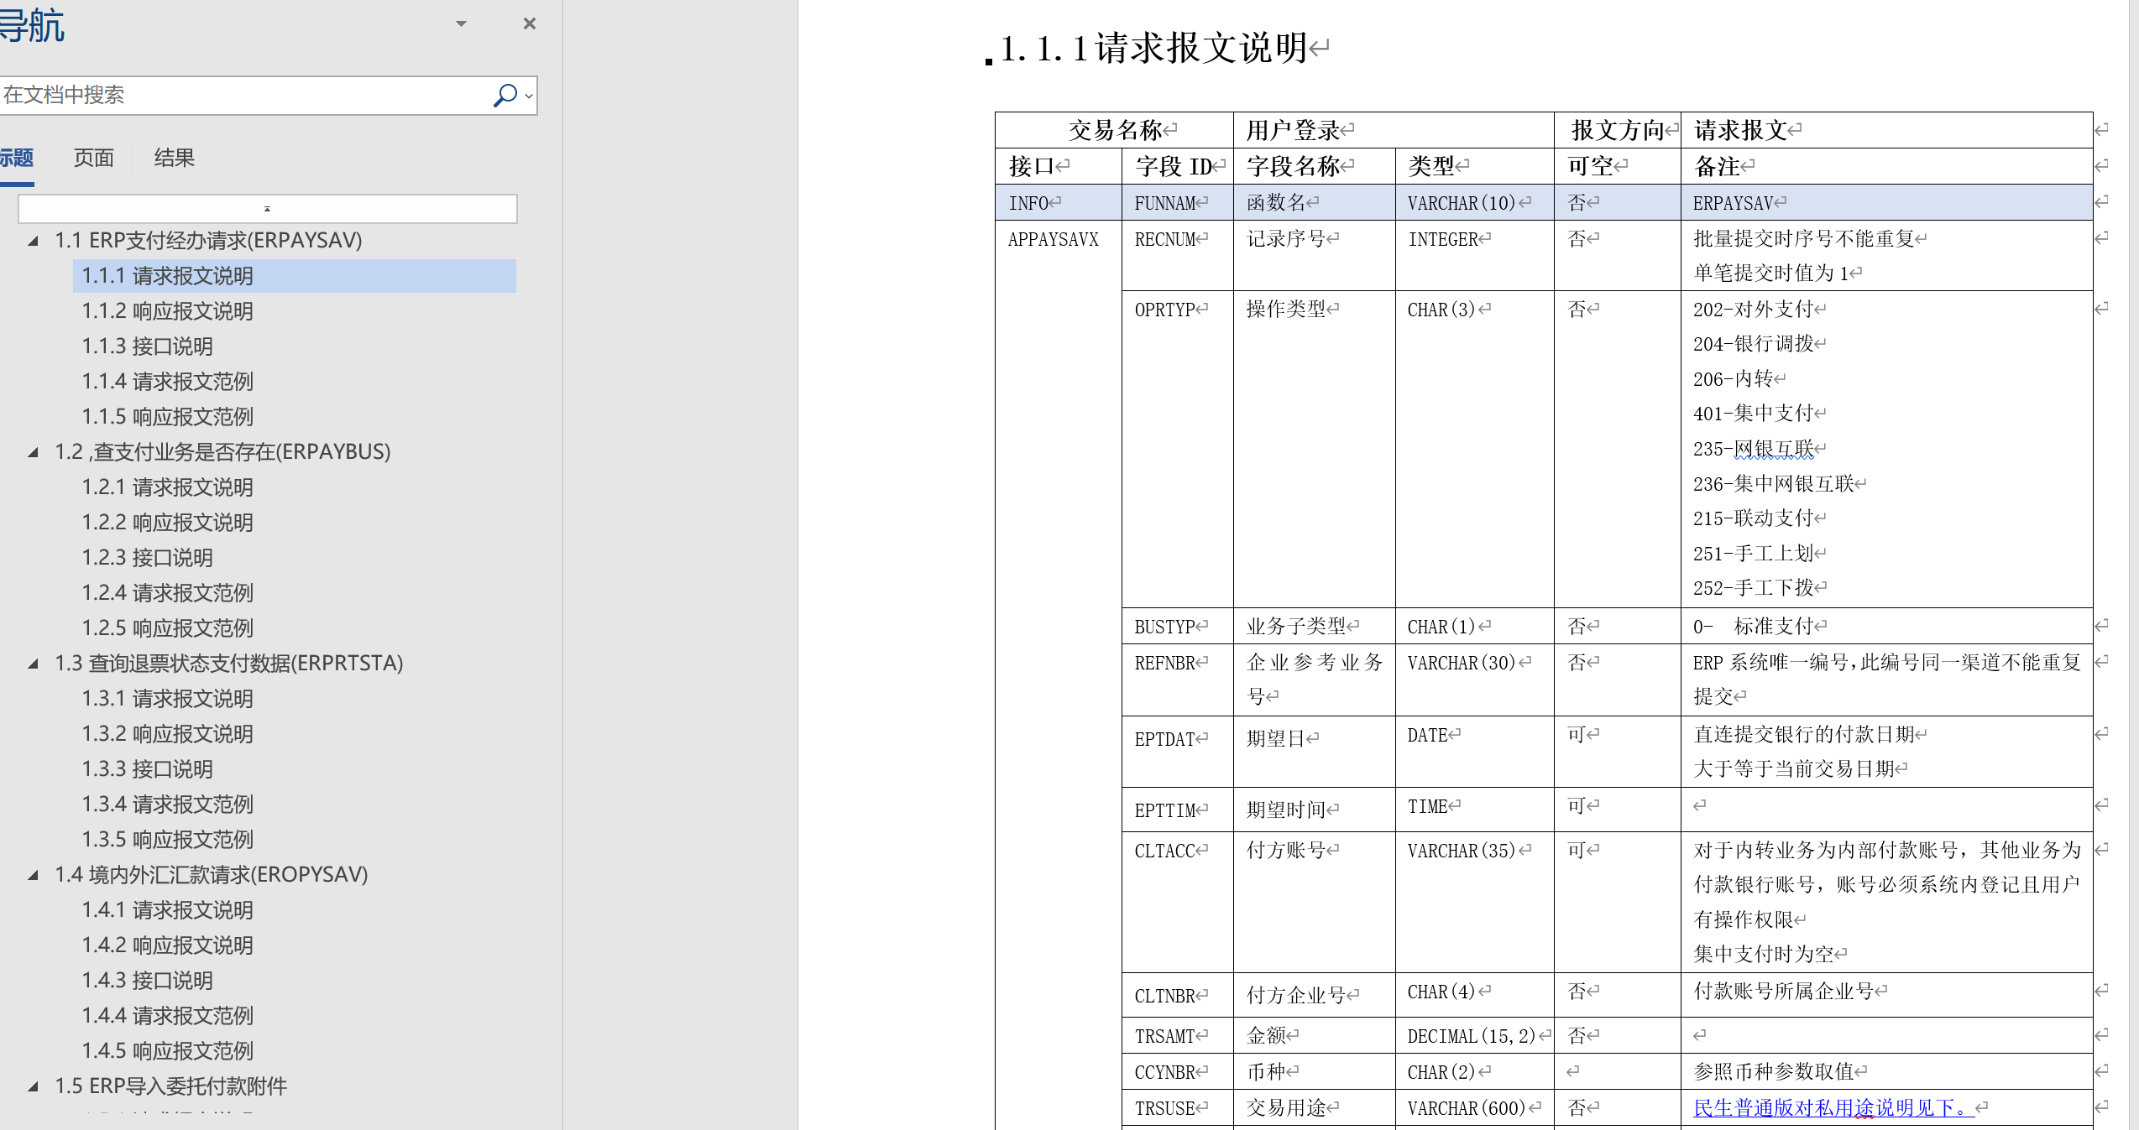Go to 1.1.3 接口说明 heading
Image resolution: width=2139 pixels, height=1130 pixels.
click(x=147, y=346)
